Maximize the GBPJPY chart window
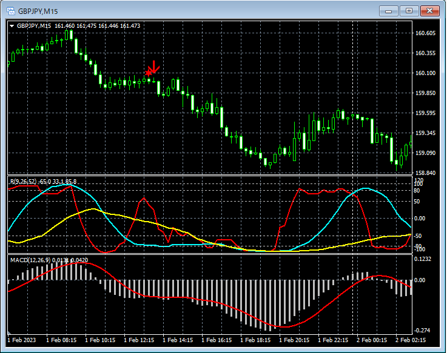The width and height of the screenshot is (447, 353). tap(409, 11)
